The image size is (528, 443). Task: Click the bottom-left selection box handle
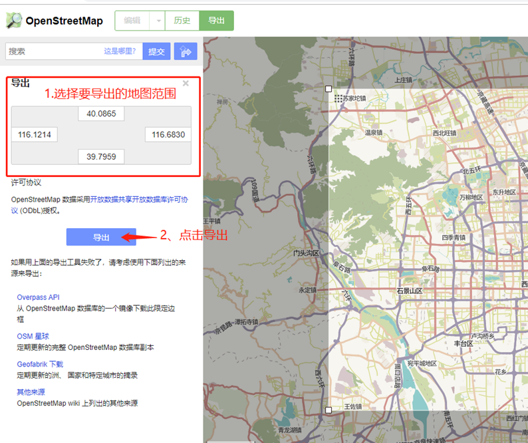tap(329, 410)
